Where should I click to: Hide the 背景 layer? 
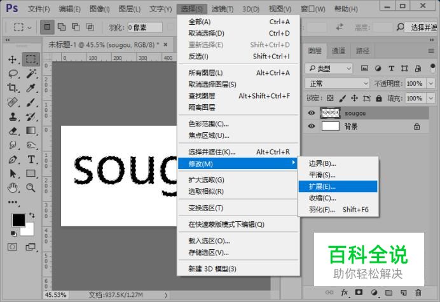coord(311,126)
